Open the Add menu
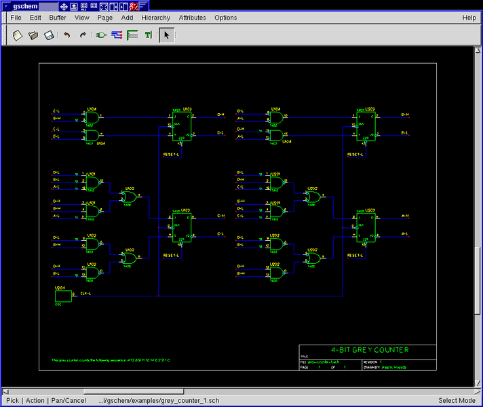 point(127,18)
